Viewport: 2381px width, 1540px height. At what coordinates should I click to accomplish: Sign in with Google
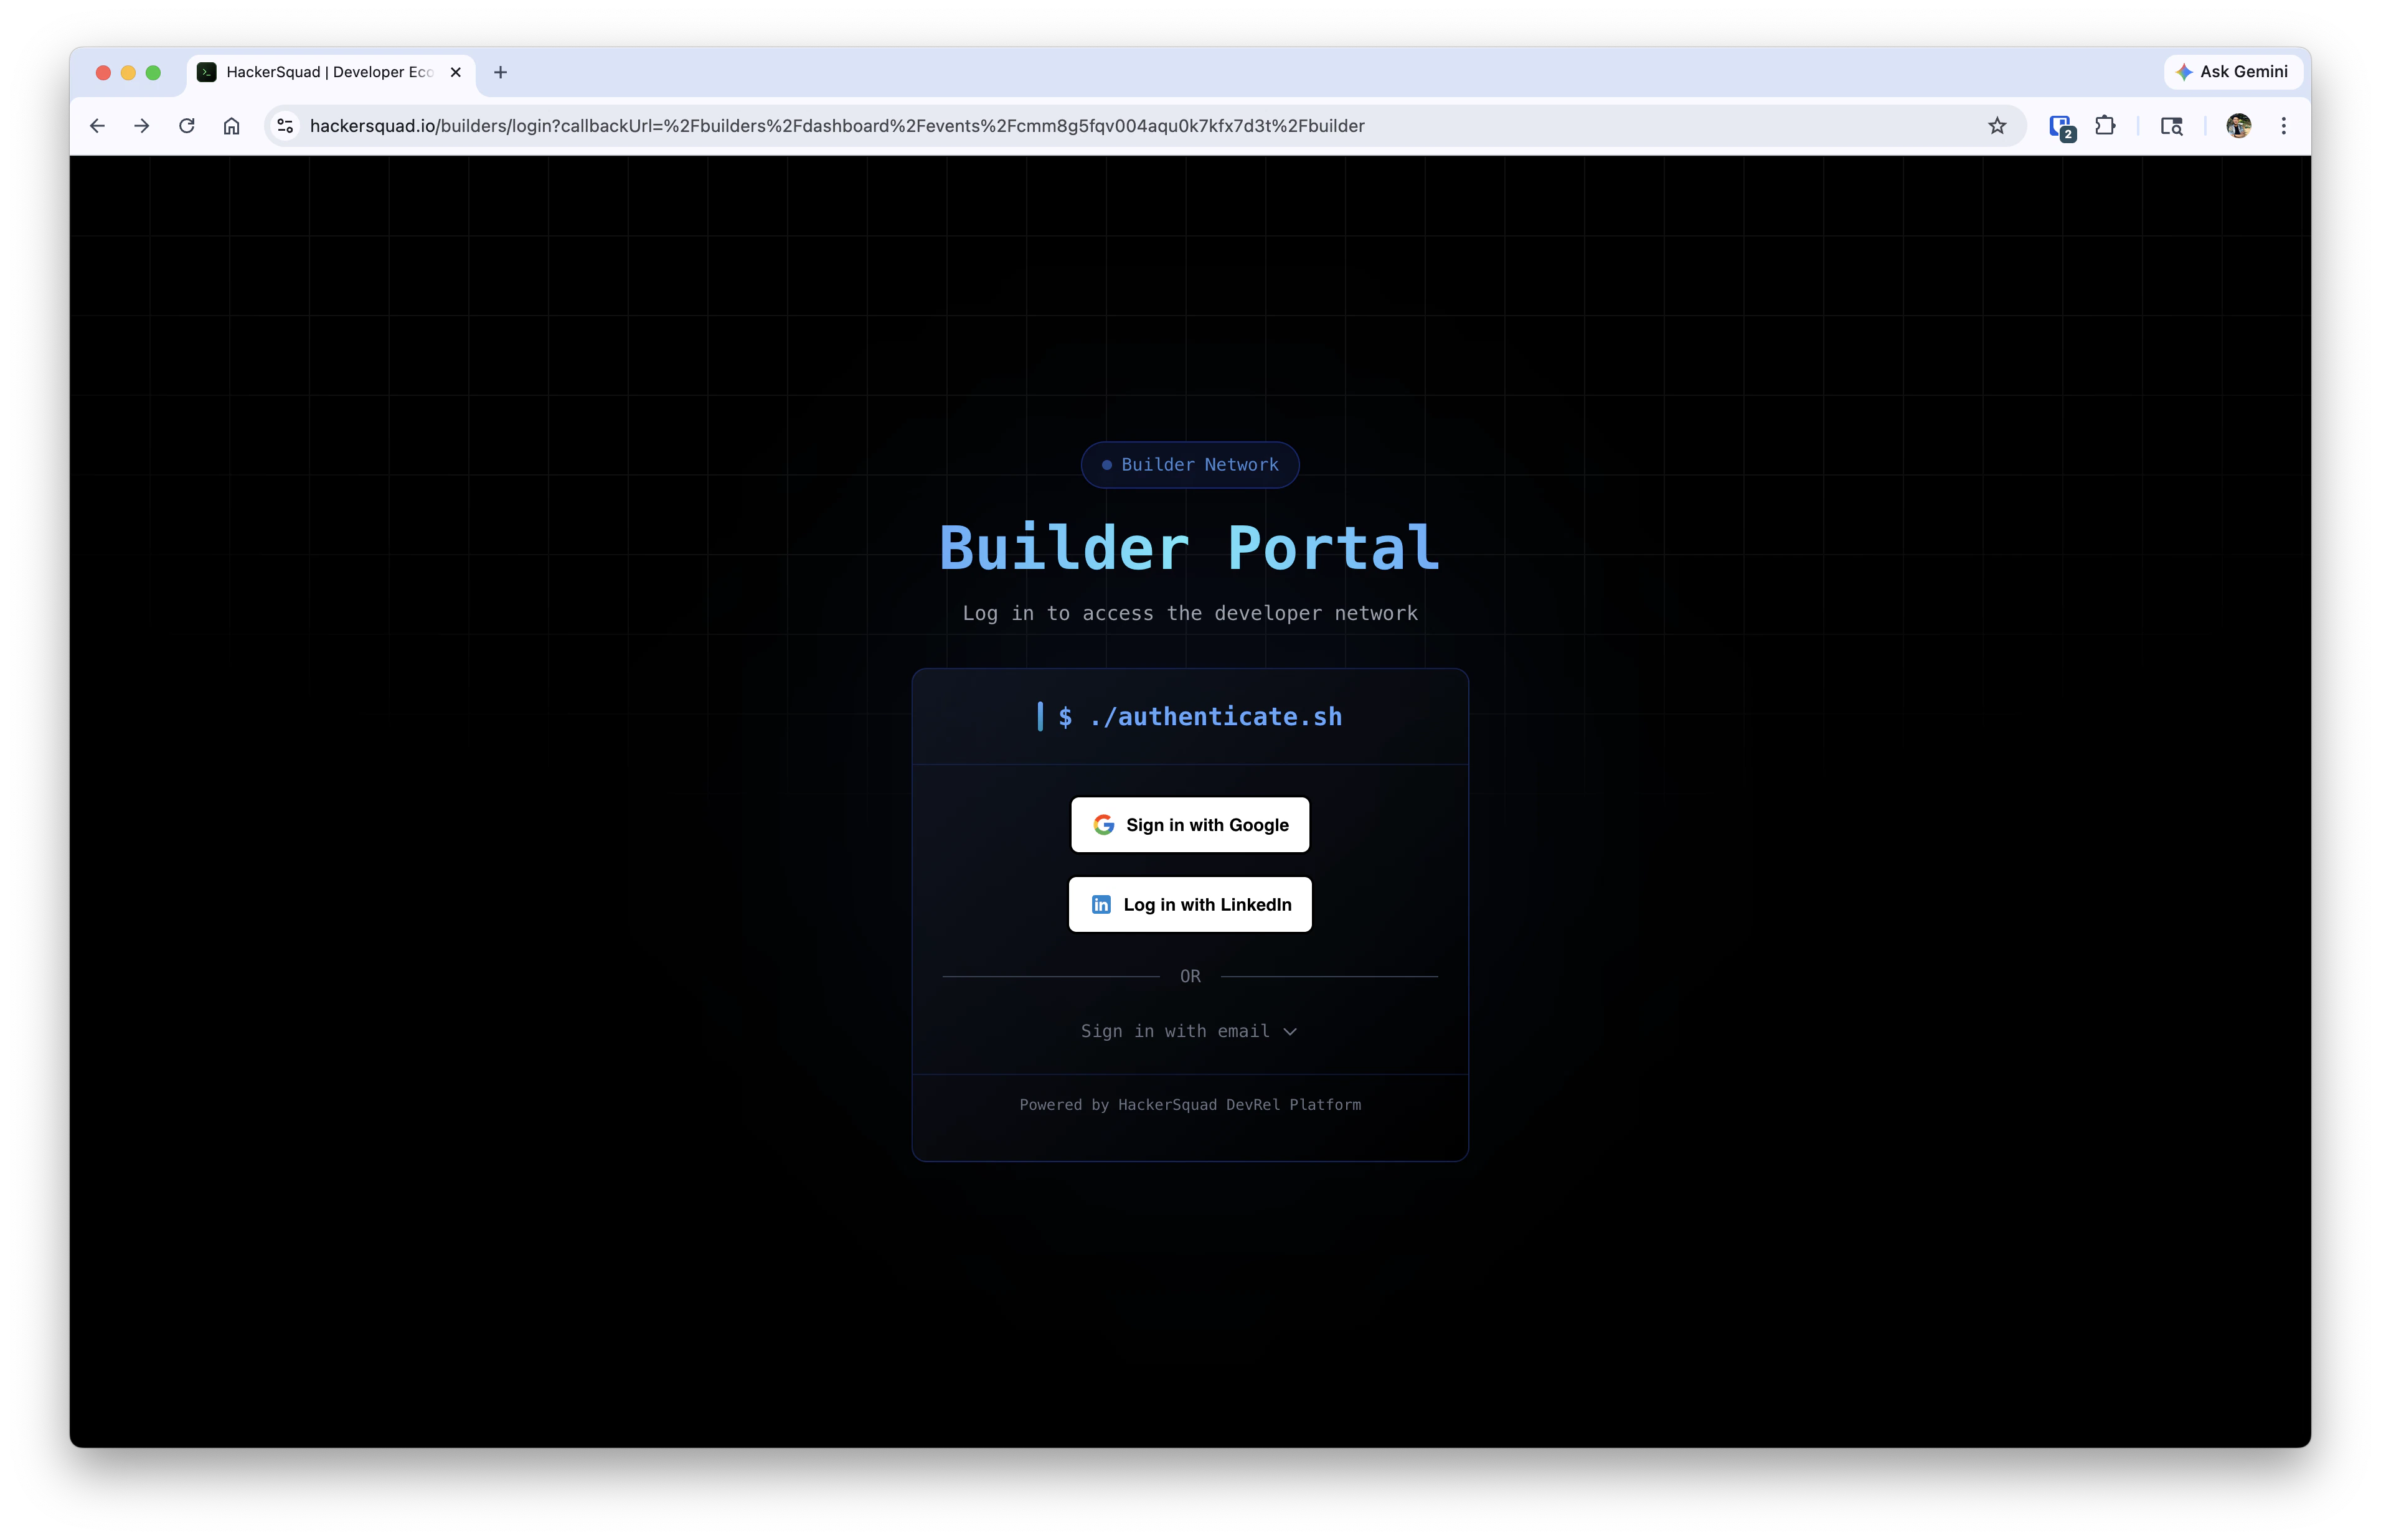click(1190, 824)
